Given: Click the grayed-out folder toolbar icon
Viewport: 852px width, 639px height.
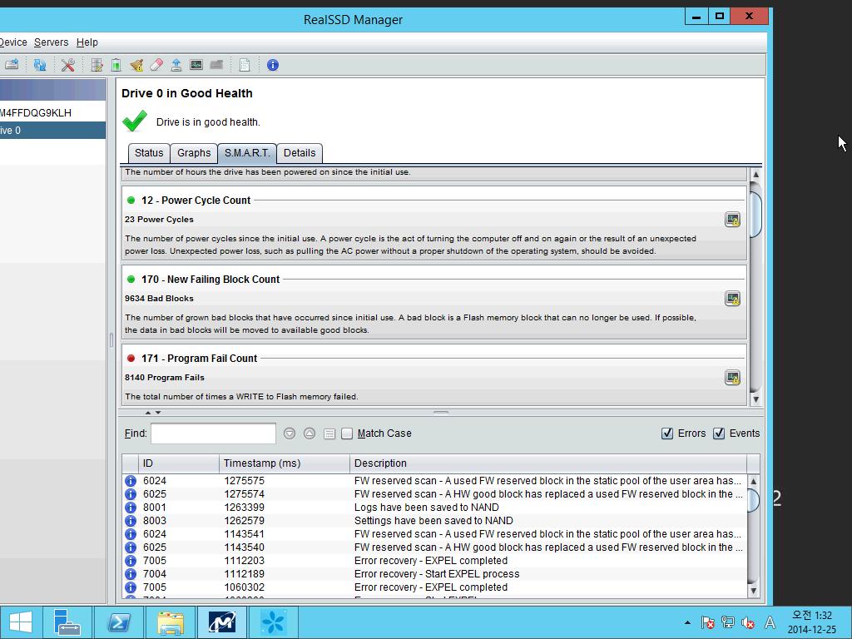Looking at the screenshot, I should click(x=216, y=65).
